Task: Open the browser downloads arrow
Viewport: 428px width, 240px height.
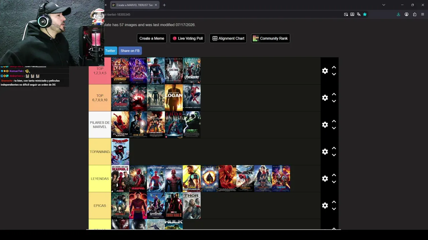Action: (x=398, y=14)
